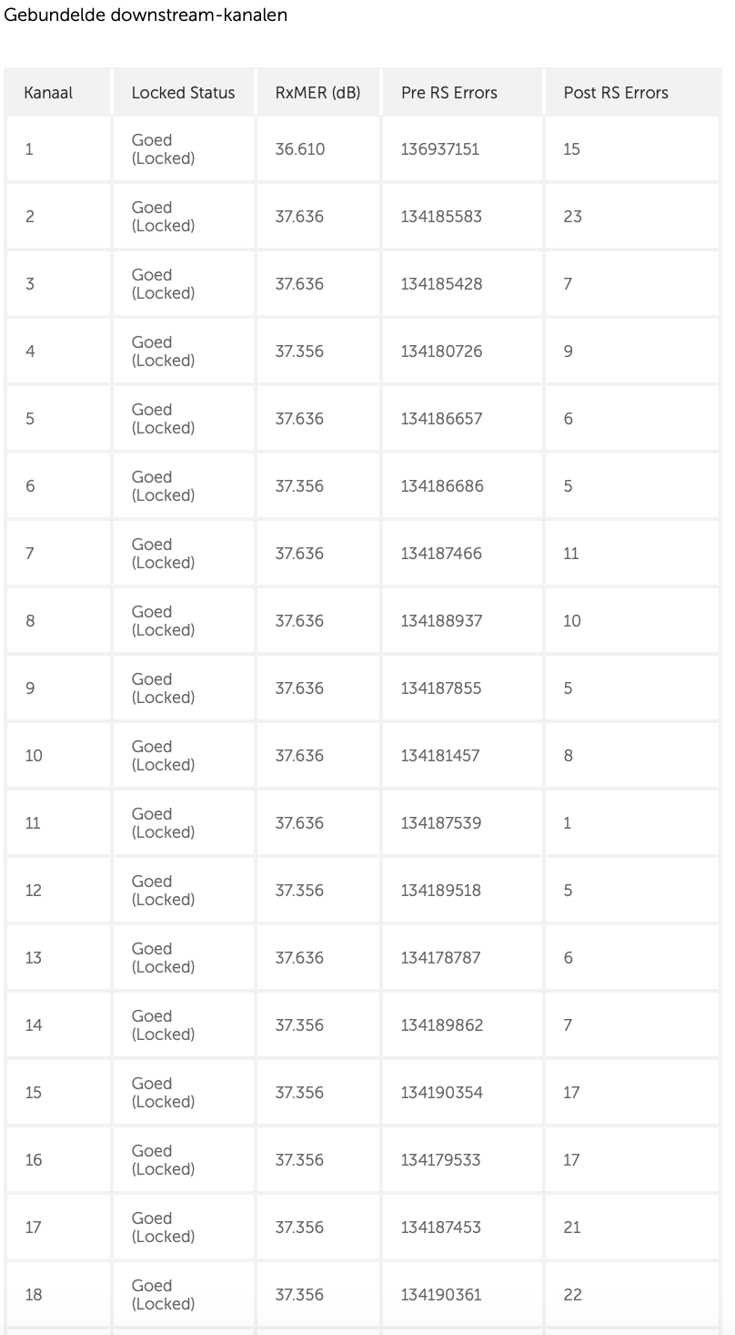Click the Post RS Errors column header

pos(616,93)
